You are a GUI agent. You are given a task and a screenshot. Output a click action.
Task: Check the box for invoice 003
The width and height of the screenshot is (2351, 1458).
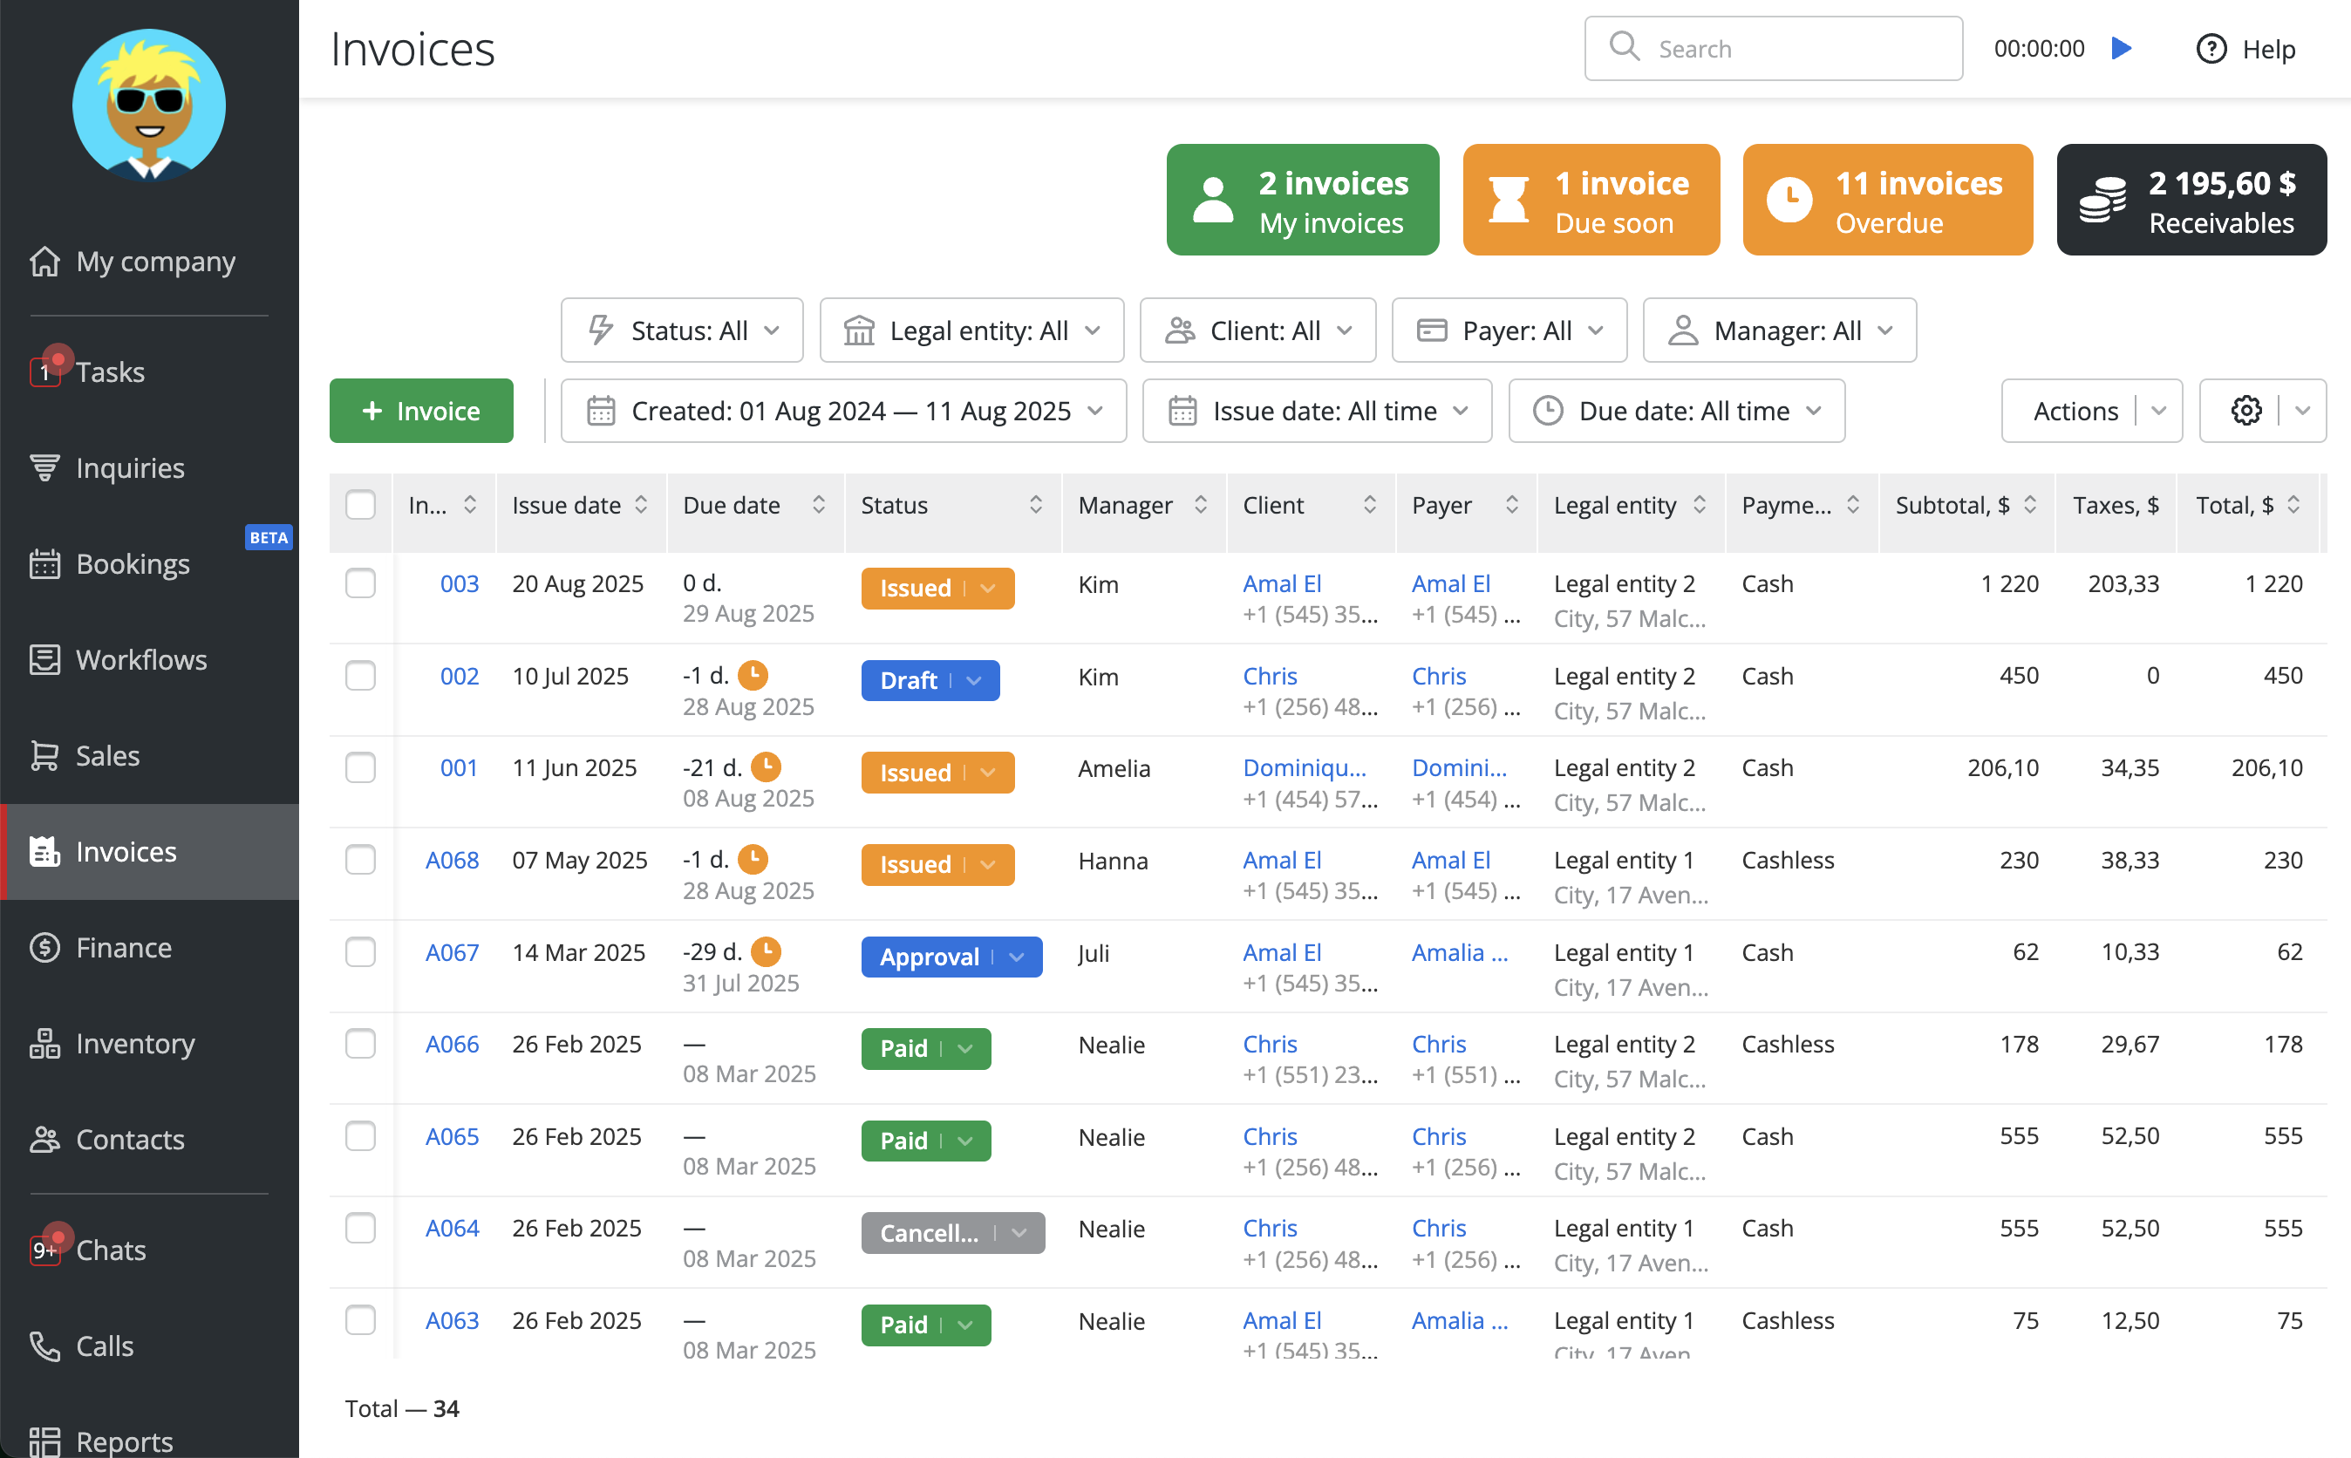point(361,584)
